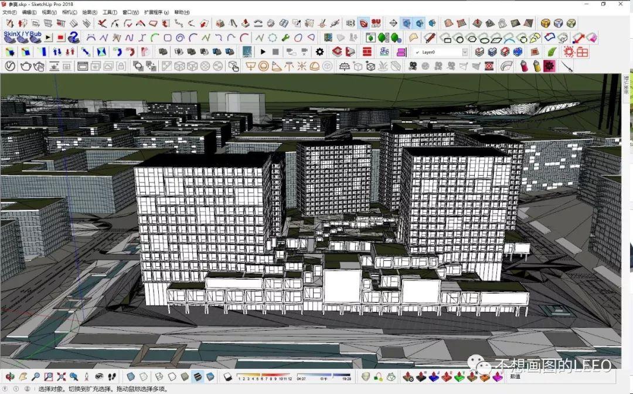The image size is (633, 394).
Task: Click the F6 script icon
Action: (x=384, y=52)
